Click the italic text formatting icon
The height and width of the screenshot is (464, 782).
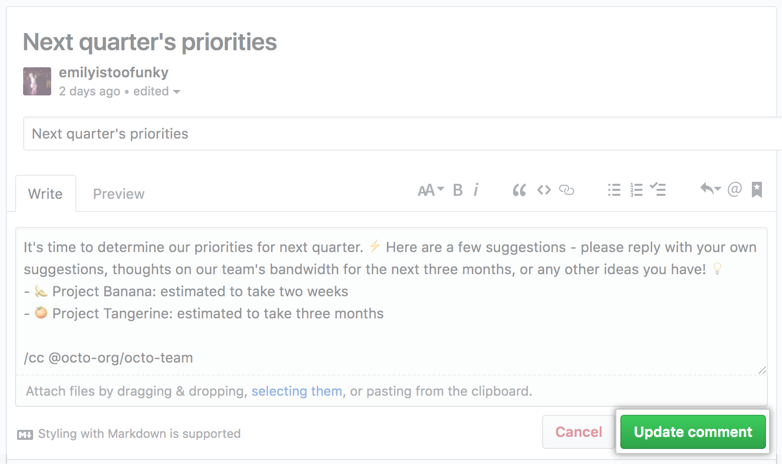pos(476,190)
